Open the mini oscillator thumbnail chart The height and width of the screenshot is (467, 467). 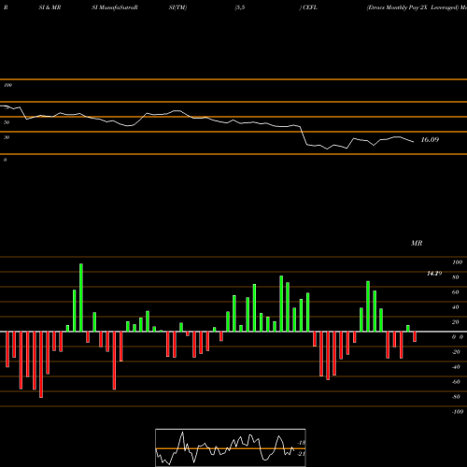point(231,447)
